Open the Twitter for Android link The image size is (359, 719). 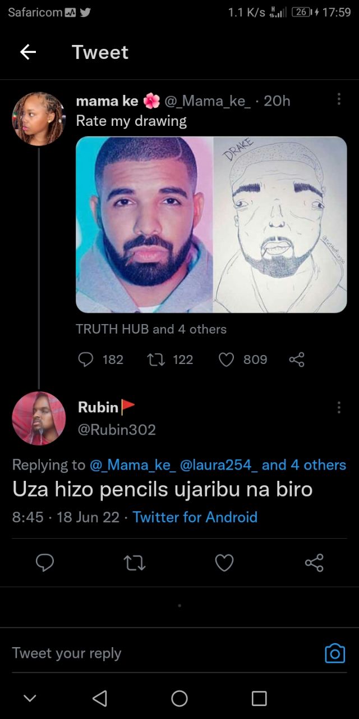click(x=195, y=517)
